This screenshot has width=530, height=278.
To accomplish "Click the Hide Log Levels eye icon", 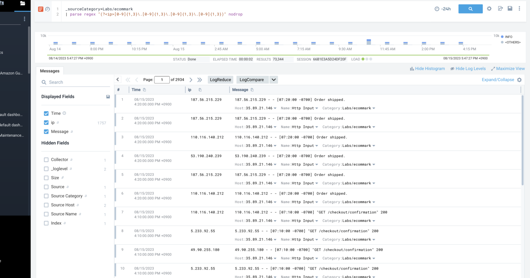I will click(x=452, y=69).
